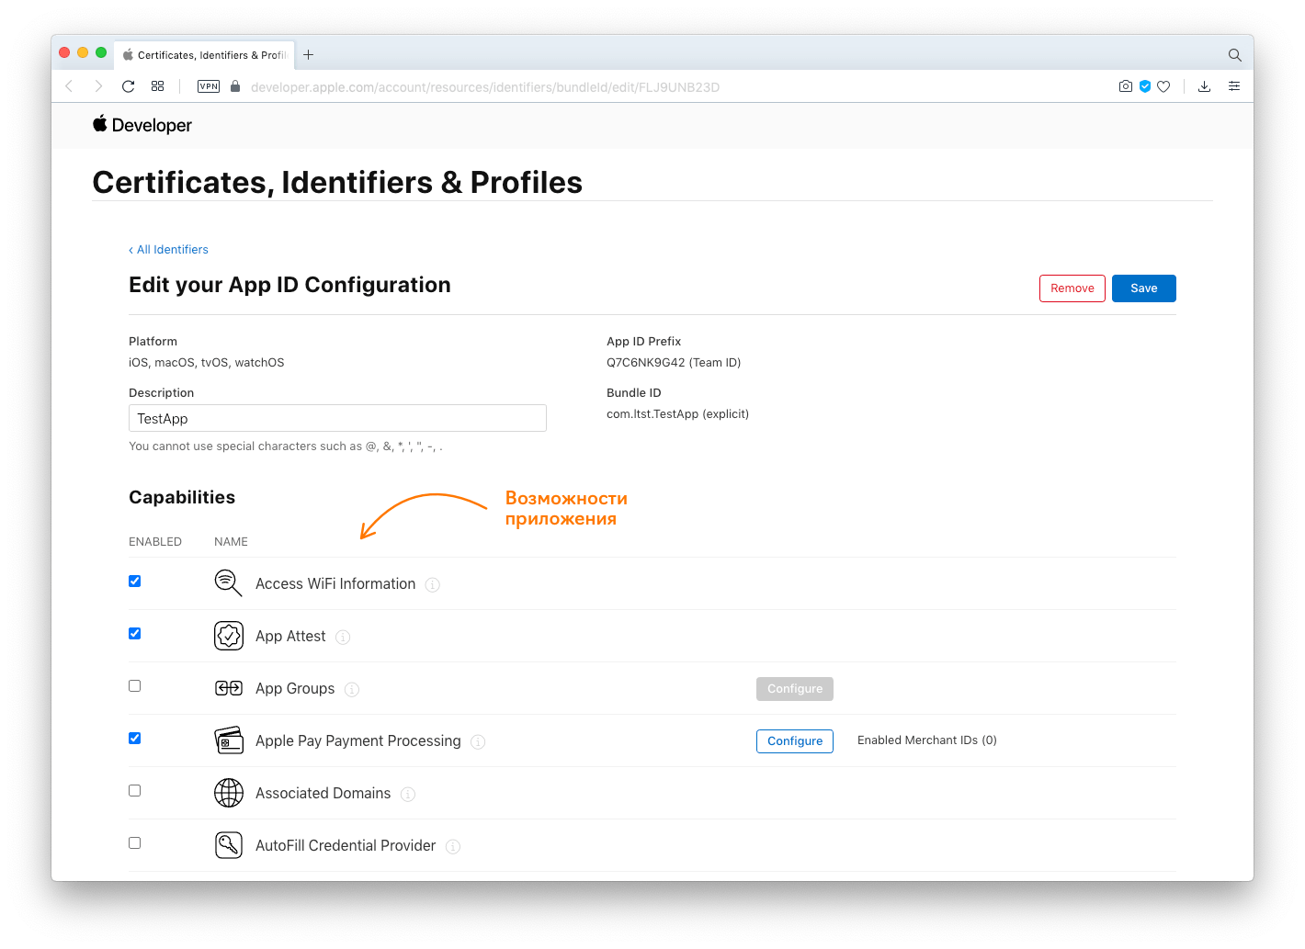Click the Associated Domains globe icon
Screen dimensions: 1305x949
[229, 793]
